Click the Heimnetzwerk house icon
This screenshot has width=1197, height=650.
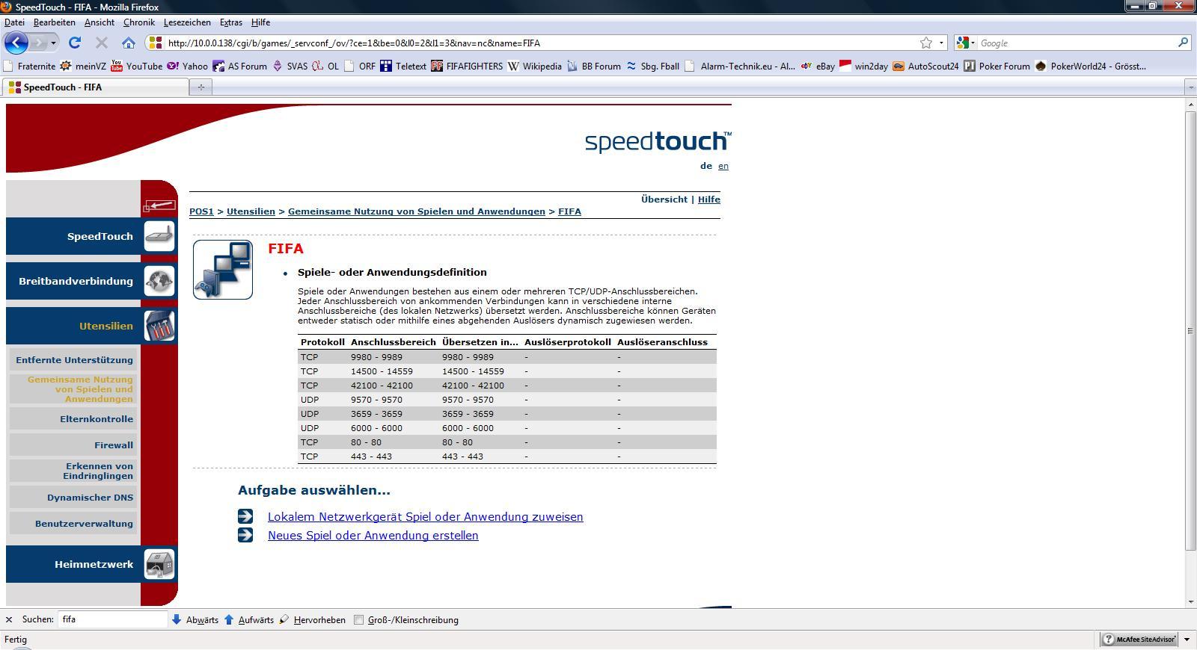point(159,564)
